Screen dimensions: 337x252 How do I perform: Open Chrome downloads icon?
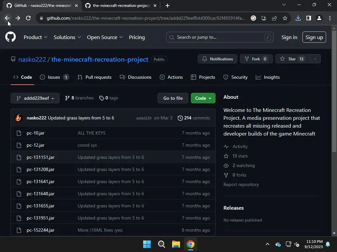[298, 18]
